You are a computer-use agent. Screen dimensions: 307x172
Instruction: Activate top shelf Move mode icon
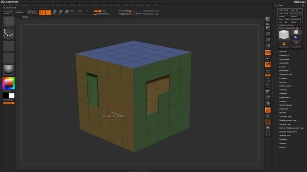point(54,12)
